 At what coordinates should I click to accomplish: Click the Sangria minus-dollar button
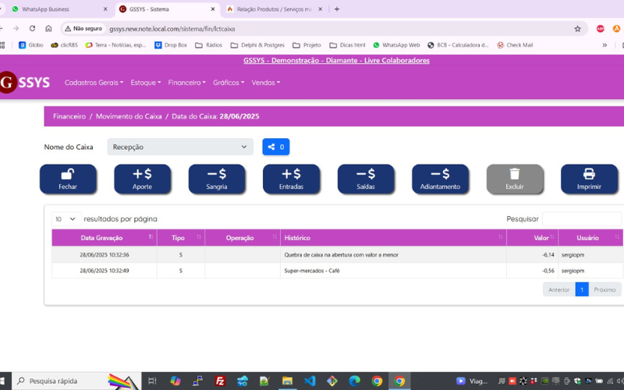(x=217, y=179)
